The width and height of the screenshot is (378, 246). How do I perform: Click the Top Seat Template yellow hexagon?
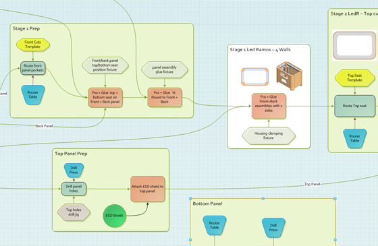tap(354, 78)
